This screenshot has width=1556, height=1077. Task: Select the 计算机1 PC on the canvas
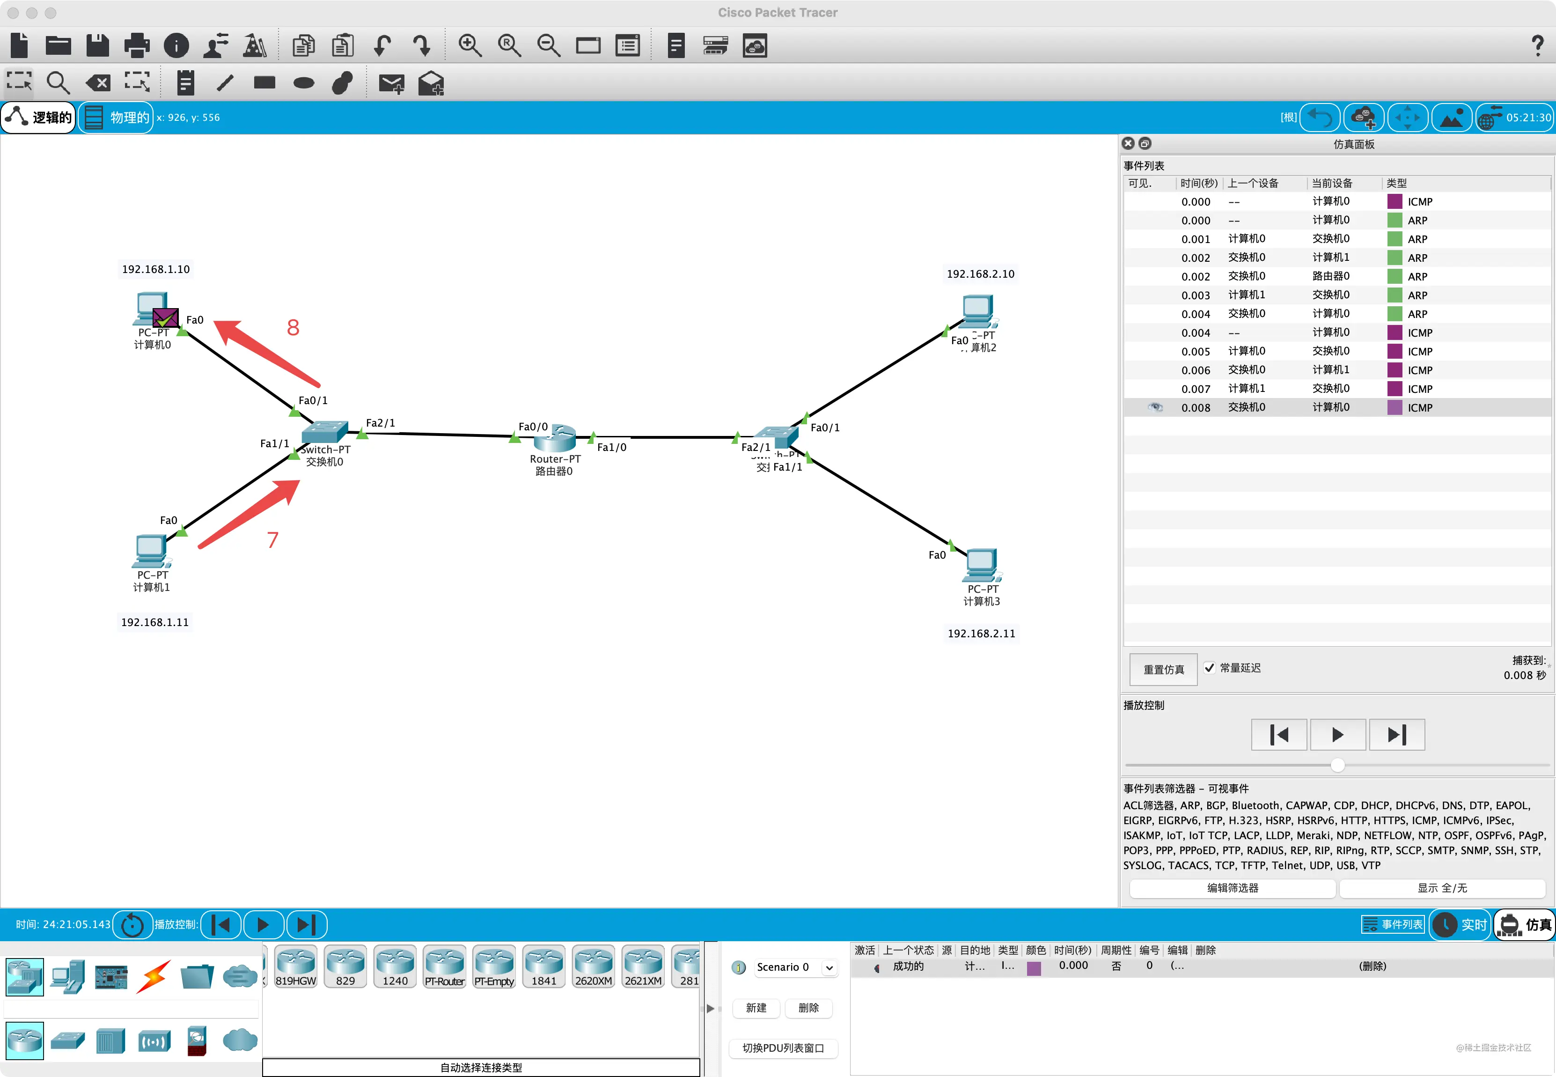tap(152, 552)
